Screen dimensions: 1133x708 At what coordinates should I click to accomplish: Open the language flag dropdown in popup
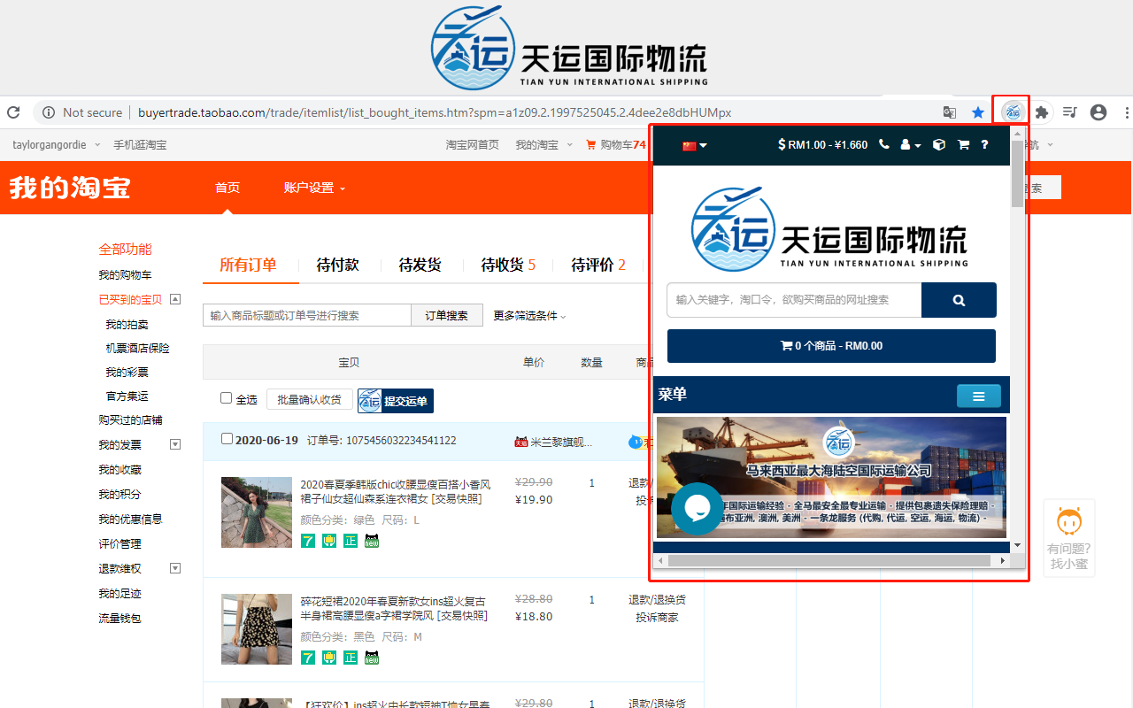tap(695, 146)
